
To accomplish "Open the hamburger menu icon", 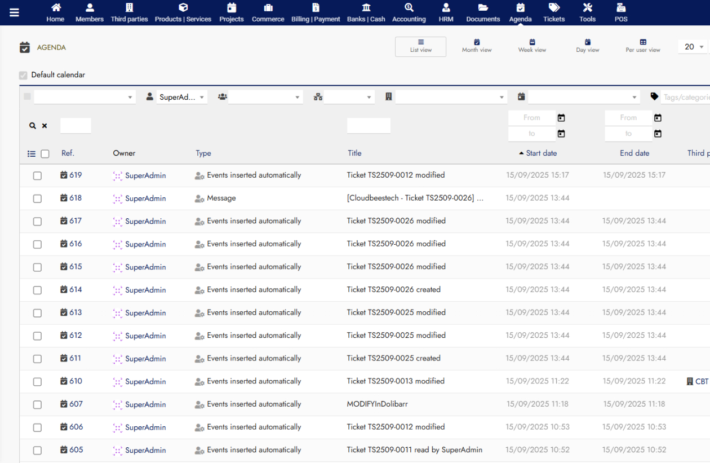I will tap(14, 12).
